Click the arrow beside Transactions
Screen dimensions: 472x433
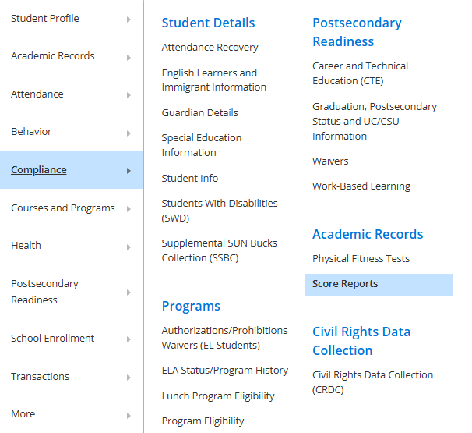129,378
